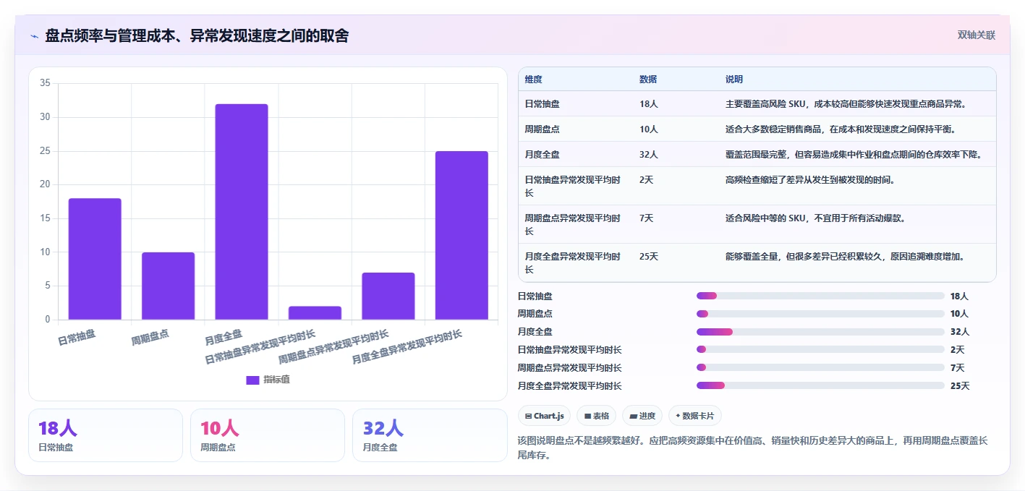Open the 表格 chip
1025x491 pixels.
597,416
